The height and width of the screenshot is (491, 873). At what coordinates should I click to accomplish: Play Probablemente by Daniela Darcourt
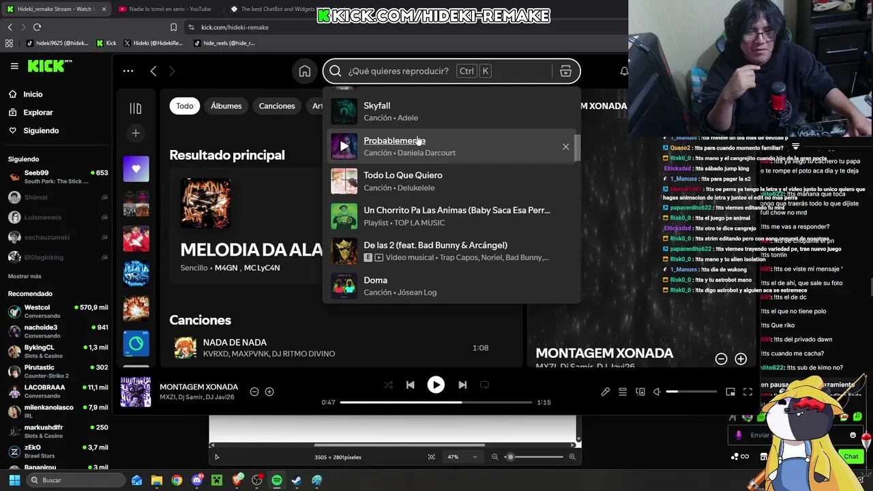click(x=344, y=146)
